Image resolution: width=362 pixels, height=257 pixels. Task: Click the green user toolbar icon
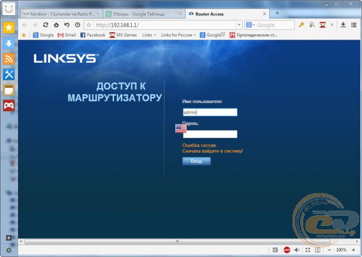point(312,25)
